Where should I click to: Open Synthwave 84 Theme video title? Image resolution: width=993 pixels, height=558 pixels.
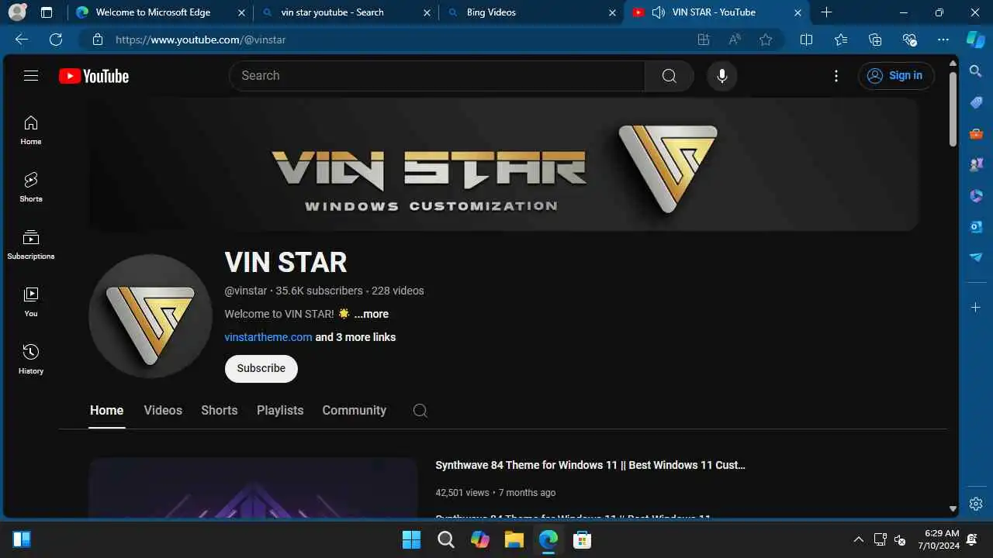(590, 465)
